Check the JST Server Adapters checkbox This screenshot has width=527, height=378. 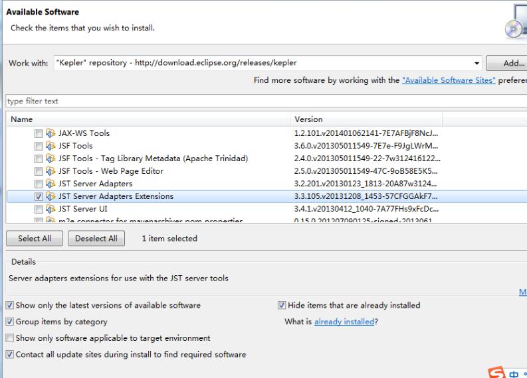39,184
